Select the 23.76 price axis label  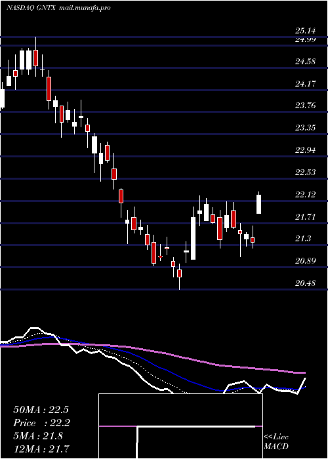point(306,106)
